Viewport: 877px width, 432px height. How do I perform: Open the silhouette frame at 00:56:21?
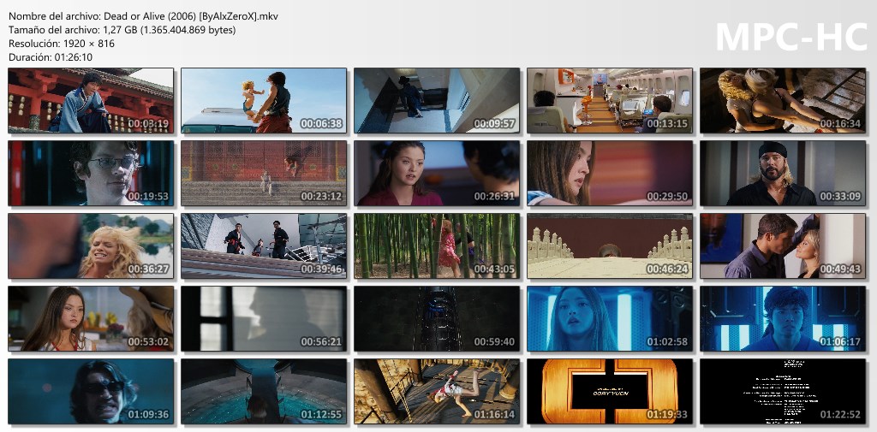[264, 318]
